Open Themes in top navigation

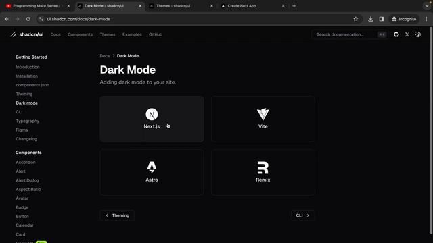[x=108, y=34]
